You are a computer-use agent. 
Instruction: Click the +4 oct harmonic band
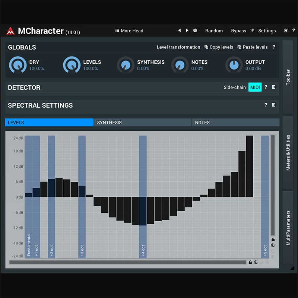[x=143, y=197]
